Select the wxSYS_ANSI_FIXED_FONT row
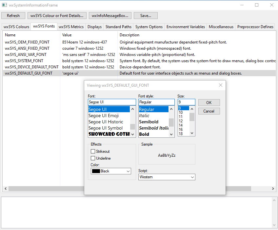The height and width of the screenshot is (230, 278). tap(139, 48)
